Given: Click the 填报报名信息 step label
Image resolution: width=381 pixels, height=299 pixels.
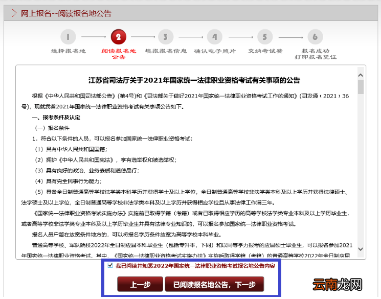Looking at the screenshot, I should 166,51.
